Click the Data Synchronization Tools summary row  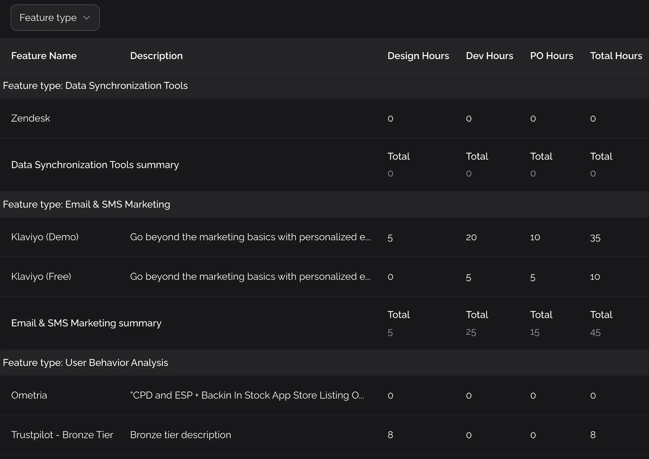tap(95, 165)
